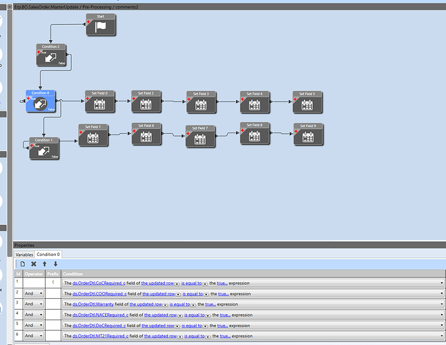Click the Prefix cell of row 1
The width and height of the screenshot is (446, 345).
click(53, 283)
